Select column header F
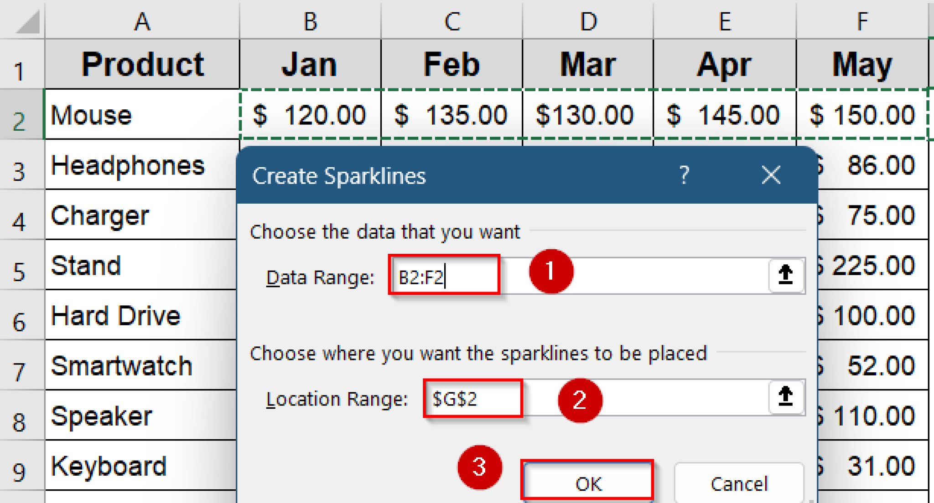 (x=862, y=21)
